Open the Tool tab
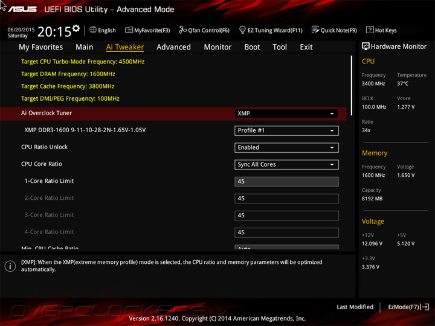Viewport: 435px width, 326px height. (x=280, y=47)
